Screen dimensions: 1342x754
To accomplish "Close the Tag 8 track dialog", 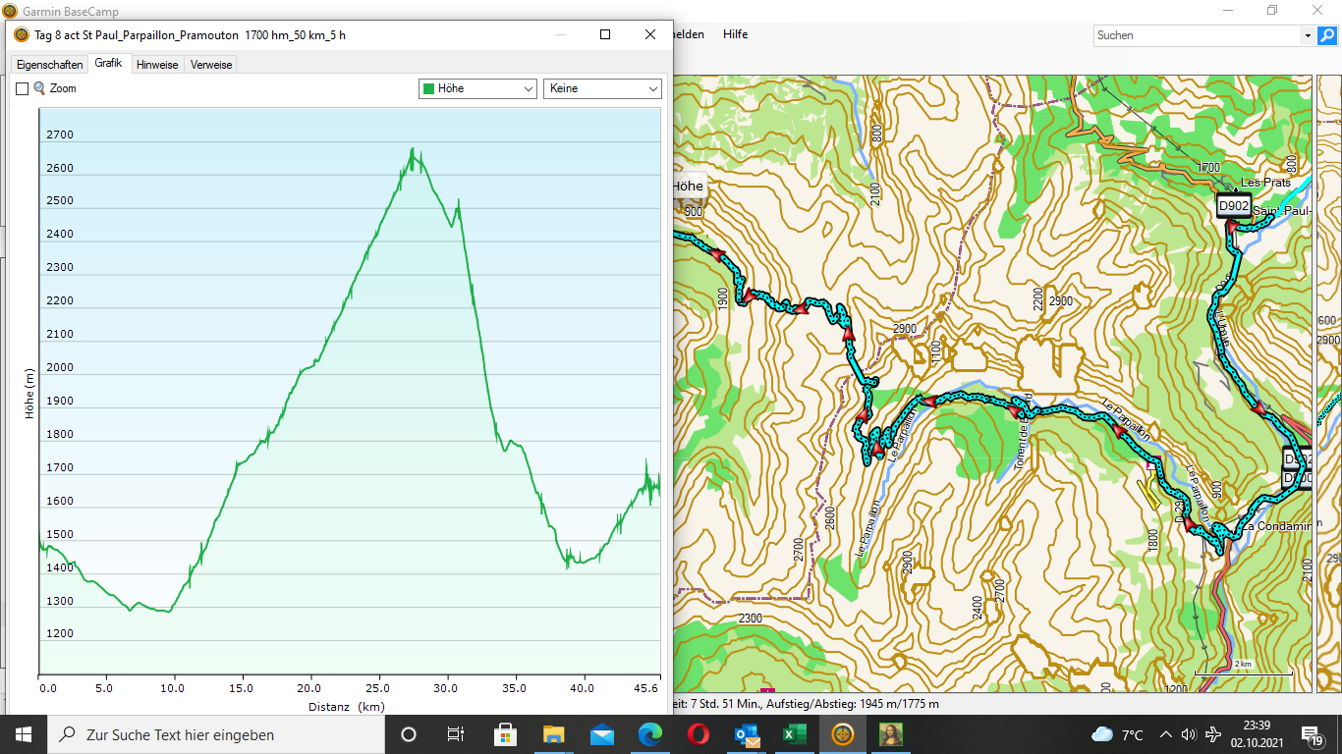I will coord(650,34).
